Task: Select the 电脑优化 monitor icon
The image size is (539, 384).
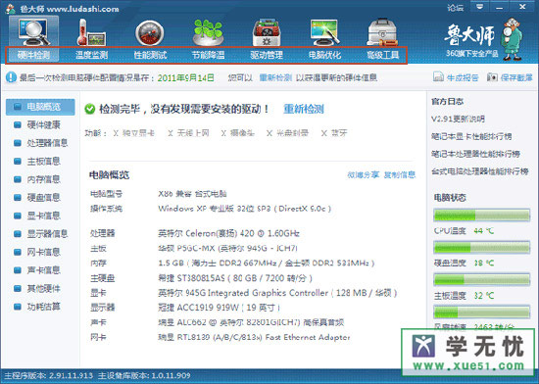Action: [x=324, y=32]
